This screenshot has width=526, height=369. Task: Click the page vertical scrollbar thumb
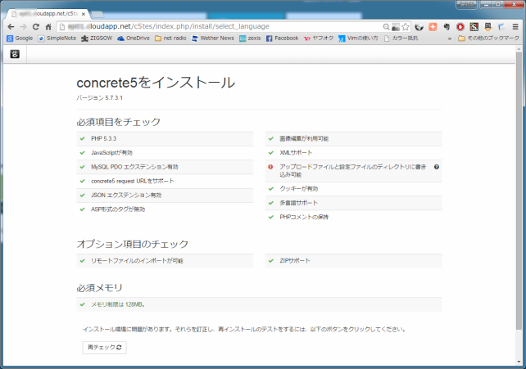[x=519, y=189]
